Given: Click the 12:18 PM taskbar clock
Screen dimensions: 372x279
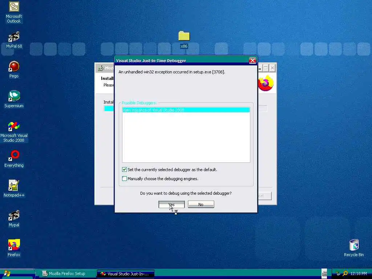Looking at the screenshot, I should pyautogui.click(x=358, y=274).
